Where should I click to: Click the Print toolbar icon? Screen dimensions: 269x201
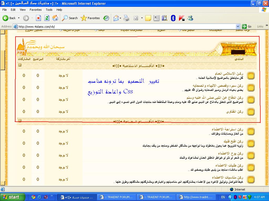tap(126, 18)
